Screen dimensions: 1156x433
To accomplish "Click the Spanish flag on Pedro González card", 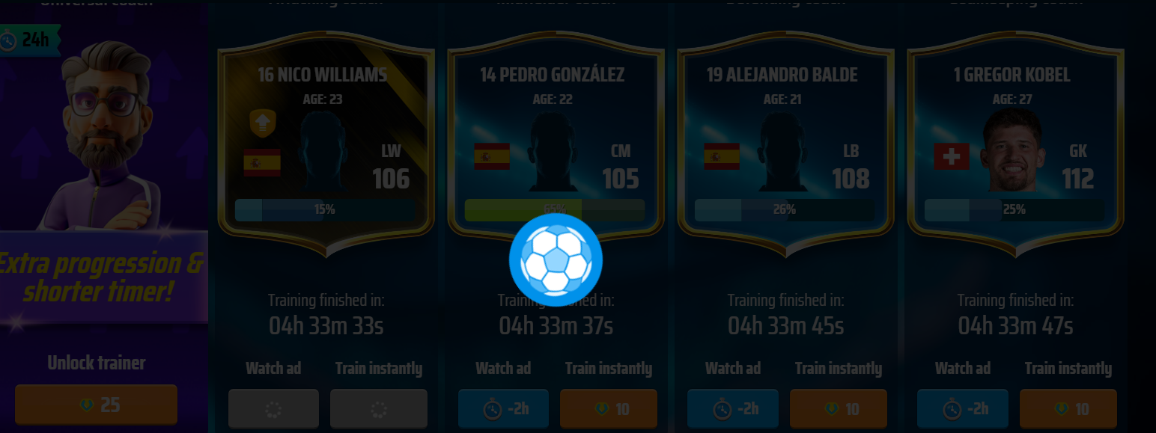I will [x=492, y=156].
